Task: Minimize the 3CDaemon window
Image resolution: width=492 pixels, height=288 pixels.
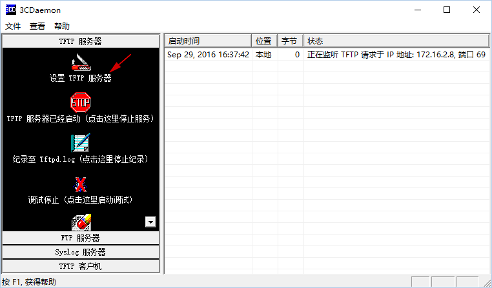Action: [x=418, y=10]
